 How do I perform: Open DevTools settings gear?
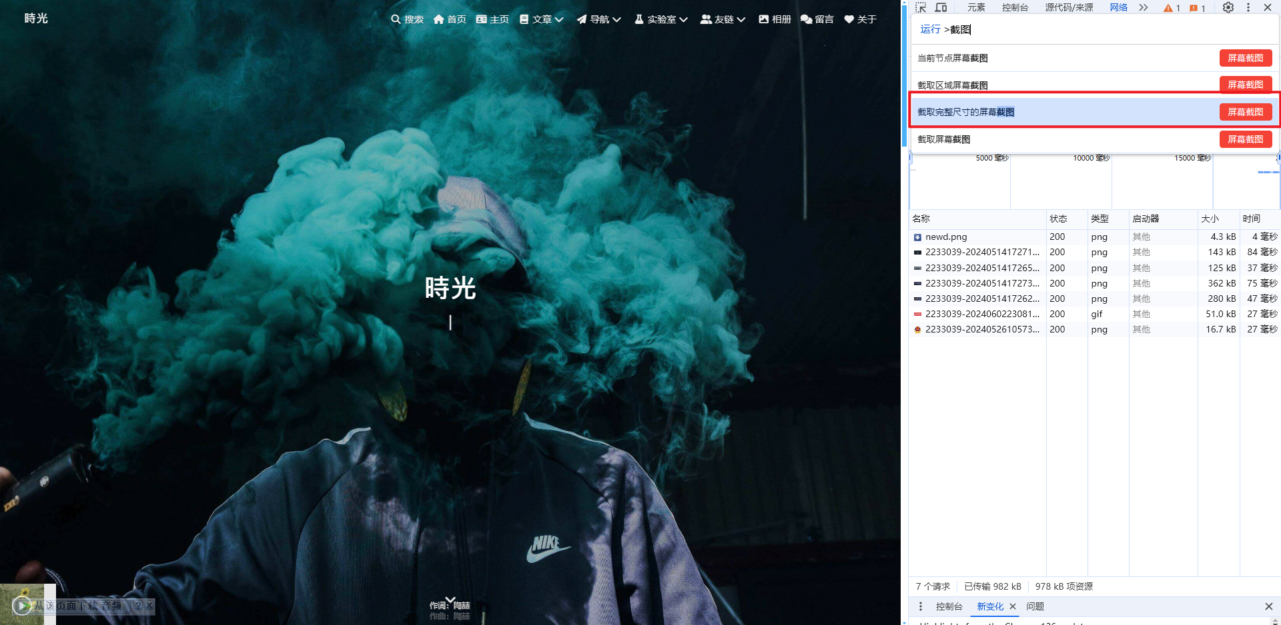[x=1228, y=7]
